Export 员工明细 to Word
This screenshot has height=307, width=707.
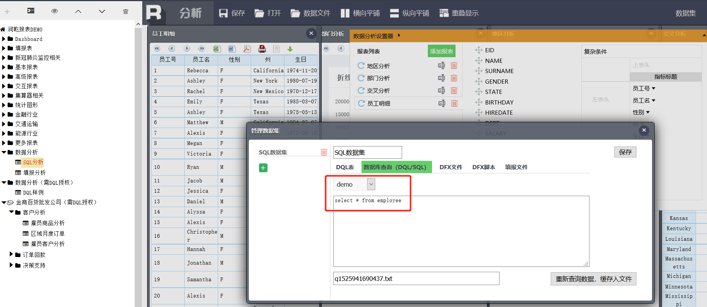click(231, 48)
